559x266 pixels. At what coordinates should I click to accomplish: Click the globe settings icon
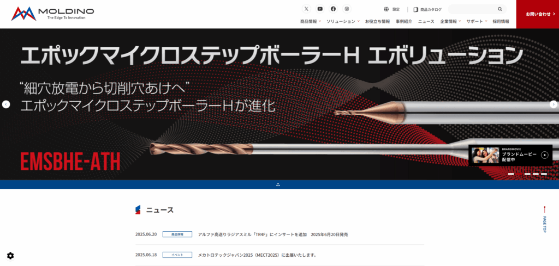tap(386, 9)
